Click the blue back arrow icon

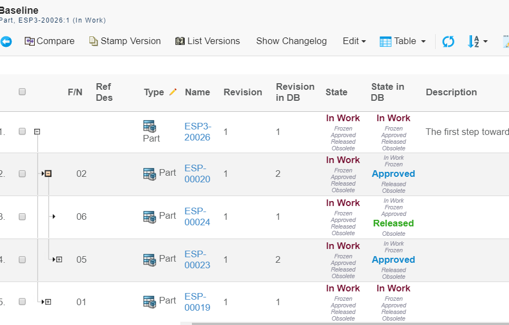tap(6, 41)
